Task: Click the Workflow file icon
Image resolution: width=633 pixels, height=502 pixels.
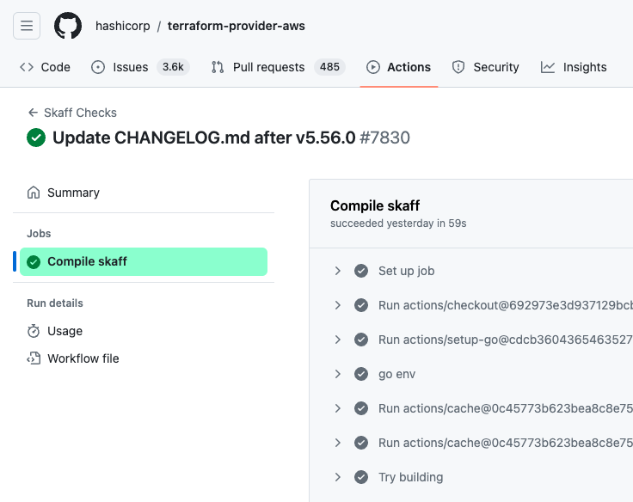Action: [x=34, y=358]
